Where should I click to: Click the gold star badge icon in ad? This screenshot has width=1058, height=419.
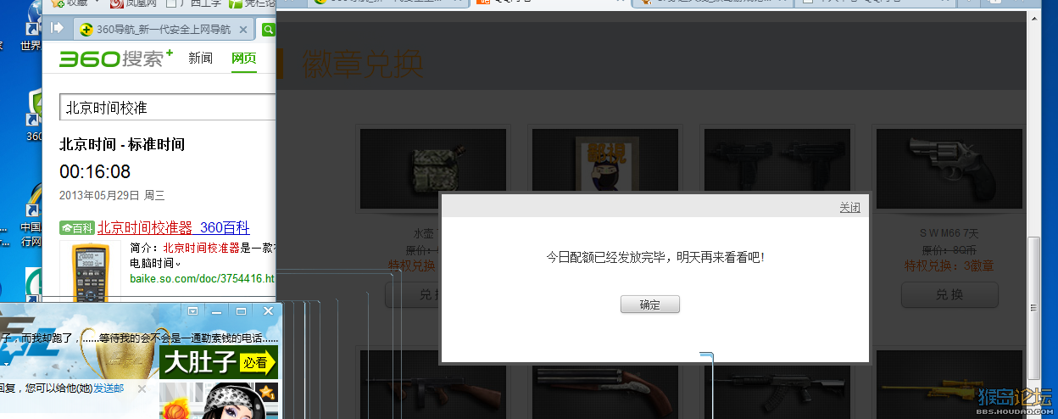[268, 391]
